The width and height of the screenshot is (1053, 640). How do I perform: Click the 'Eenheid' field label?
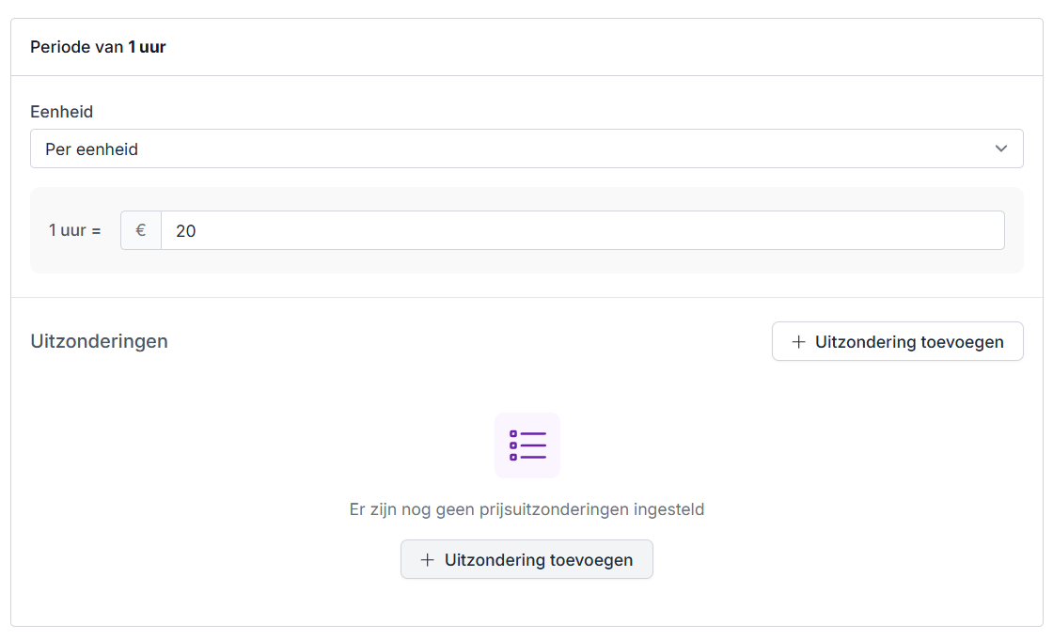(x=61, y=112)
